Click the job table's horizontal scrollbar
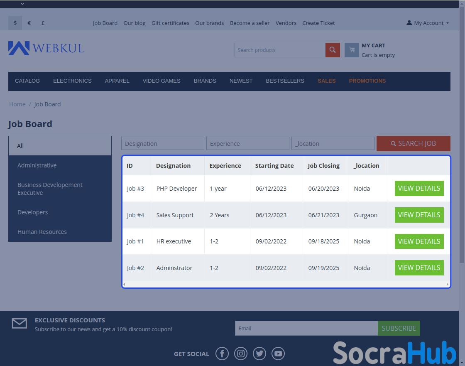The image size is (465, 366). (x=286, y=285)
